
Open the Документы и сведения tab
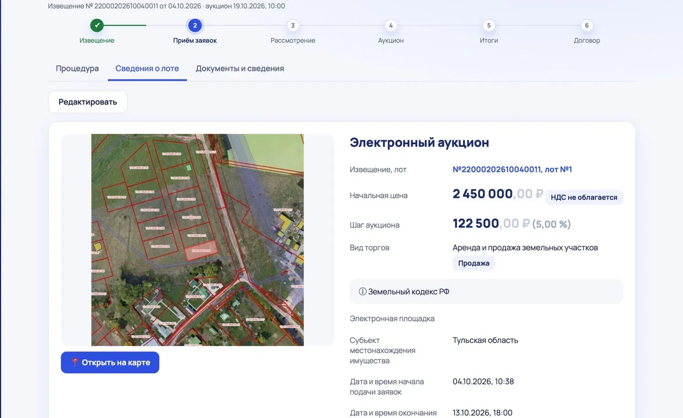240,68
